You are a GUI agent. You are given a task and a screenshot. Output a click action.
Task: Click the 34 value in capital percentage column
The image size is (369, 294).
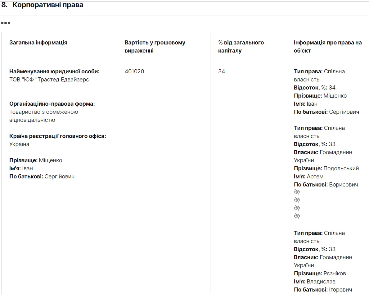click(222, 71)
